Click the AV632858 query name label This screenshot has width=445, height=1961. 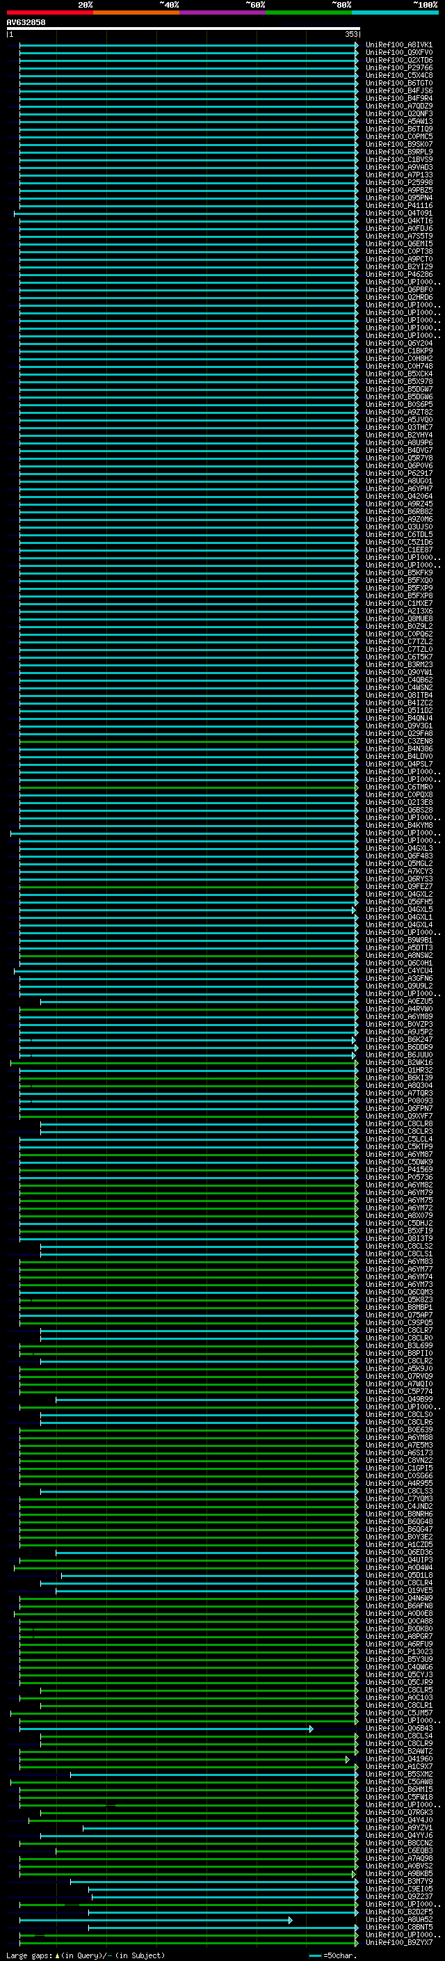(26, 23)
